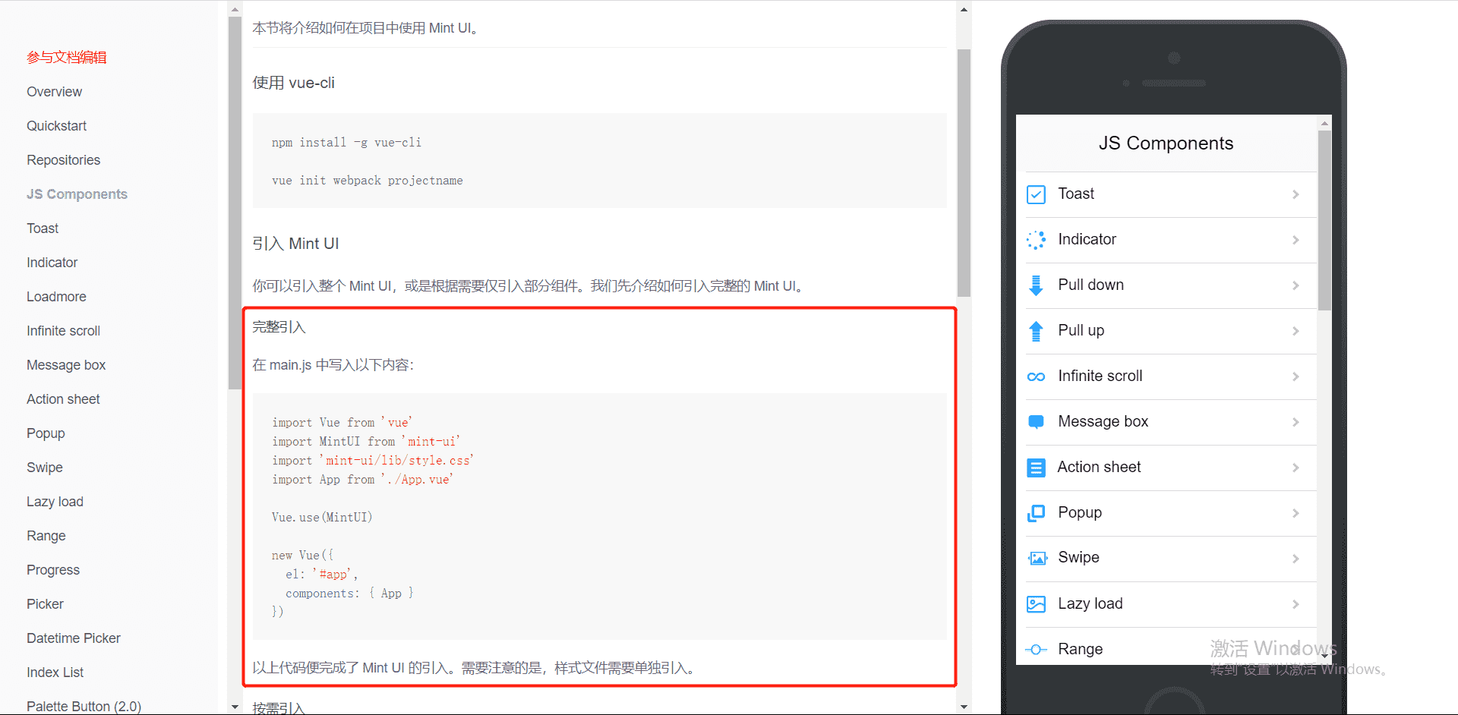This screenshot has width=1458, height=715.
Task: Click the Toast label in phone demo
Action: click(x=1076, y=194)
